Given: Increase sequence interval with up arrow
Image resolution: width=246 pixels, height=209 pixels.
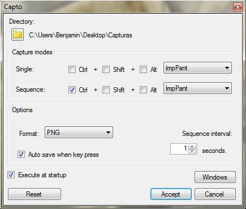Looking at the screenshot, I should [x=192, y=147].
